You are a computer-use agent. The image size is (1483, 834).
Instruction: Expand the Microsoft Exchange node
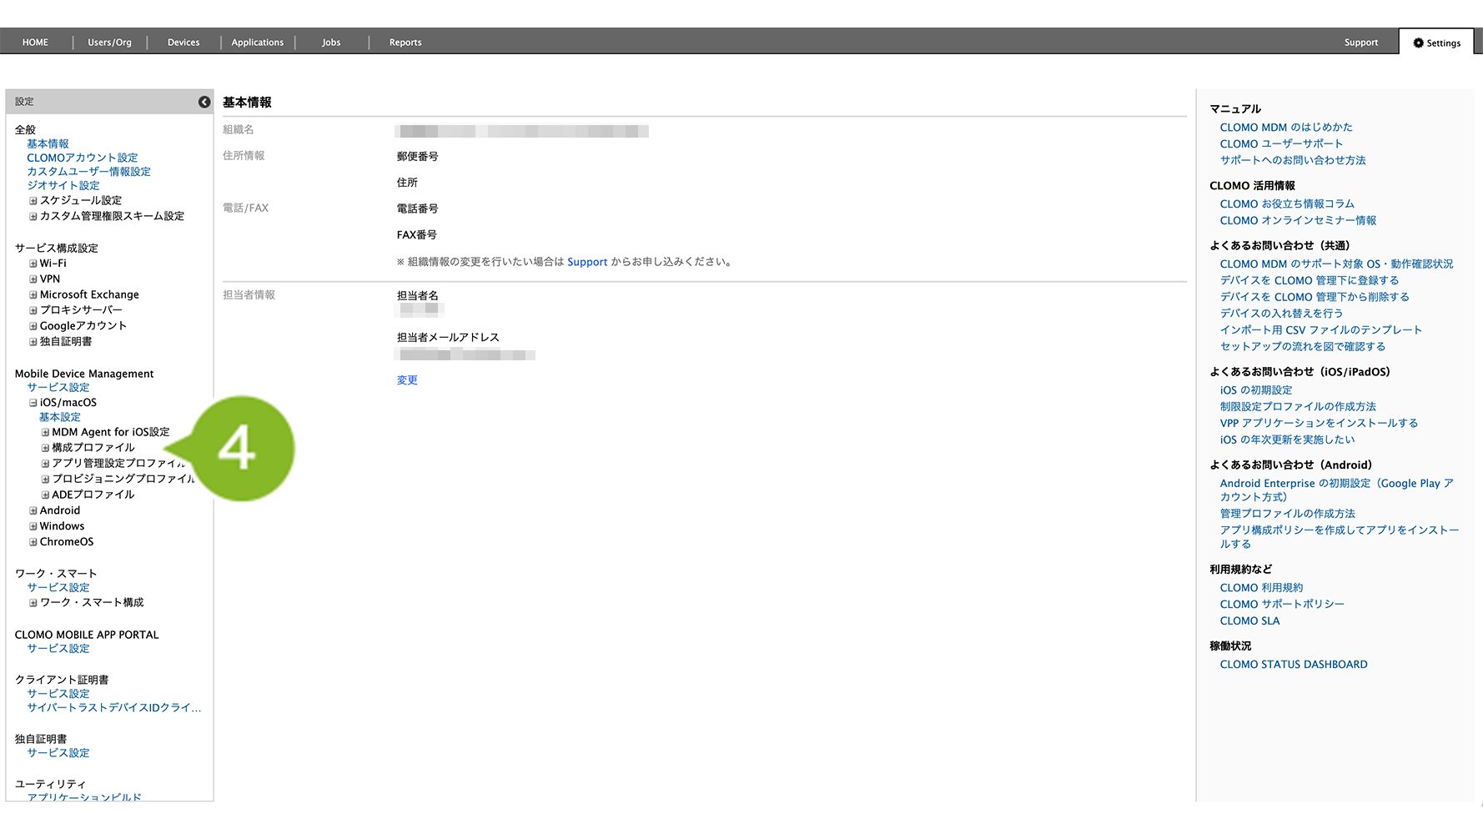[x=33, y=295]
